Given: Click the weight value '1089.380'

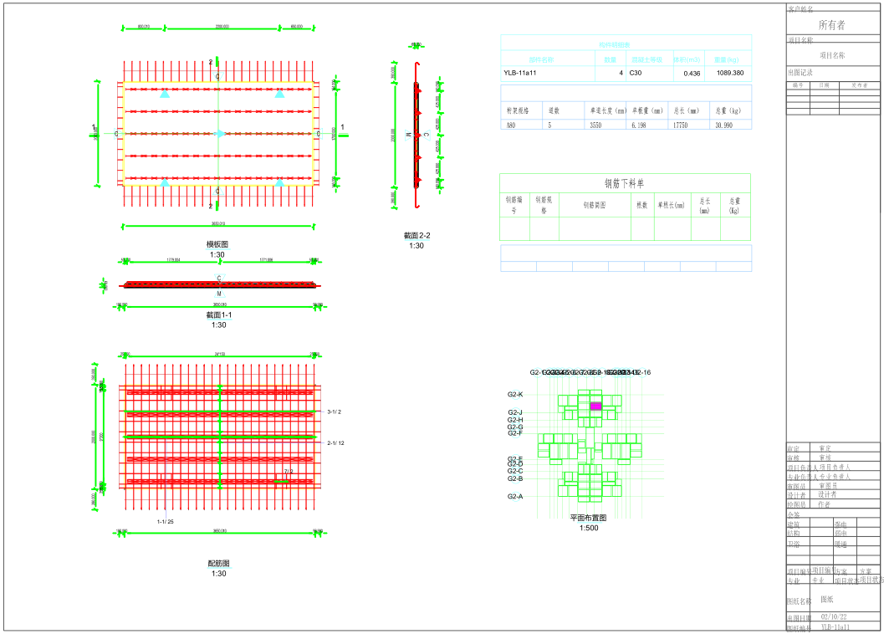Looking at the screenshot, I should [730, 73].
